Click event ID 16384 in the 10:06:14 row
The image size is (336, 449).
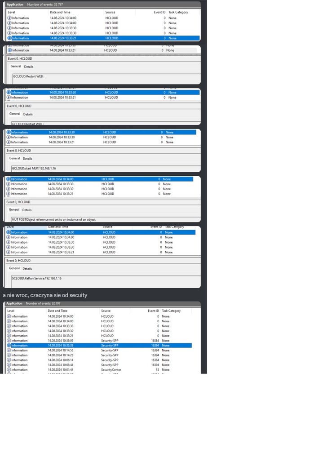[x=155, y=360]
